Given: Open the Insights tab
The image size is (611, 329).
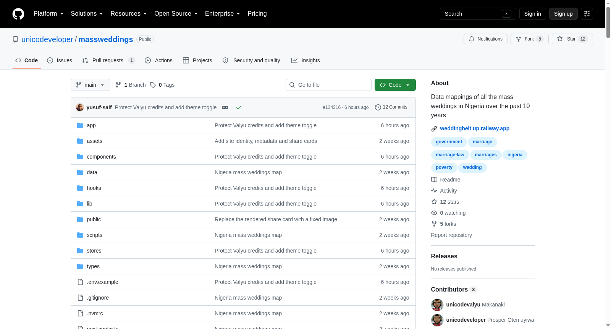Looking at the screenshot, I should pos(305,60).
